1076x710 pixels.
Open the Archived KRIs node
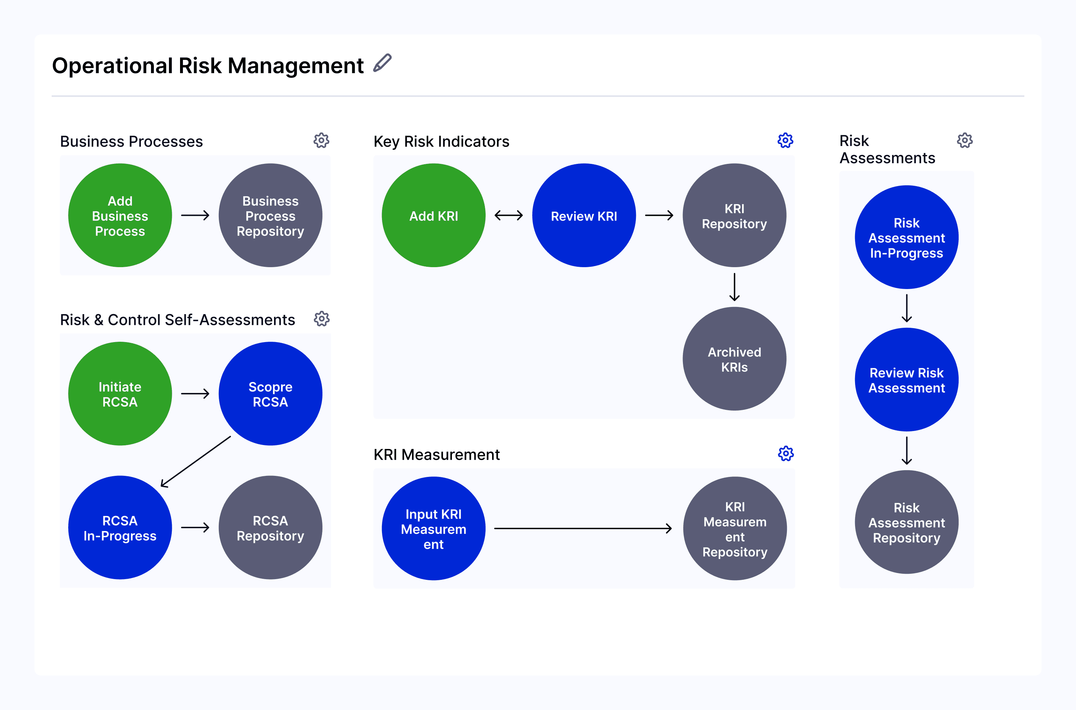click(734, 359)
